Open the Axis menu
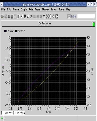Screen dimensions: 97x121 pos(31,9)
